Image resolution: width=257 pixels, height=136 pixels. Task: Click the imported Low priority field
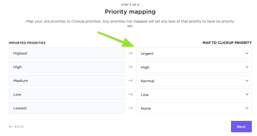67,94
